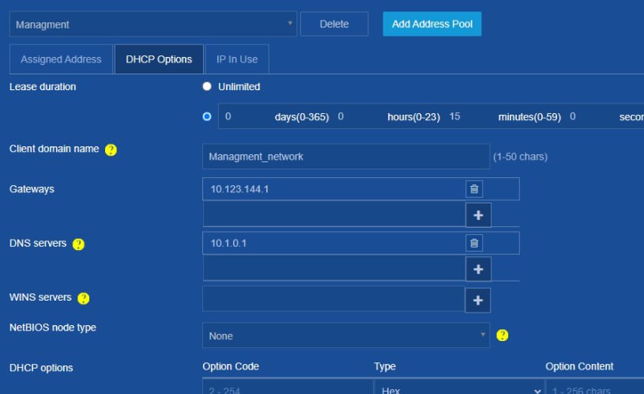Screen dimensions: 644x394
Task: Click the days(0-365) label
Action: [302, 117]
